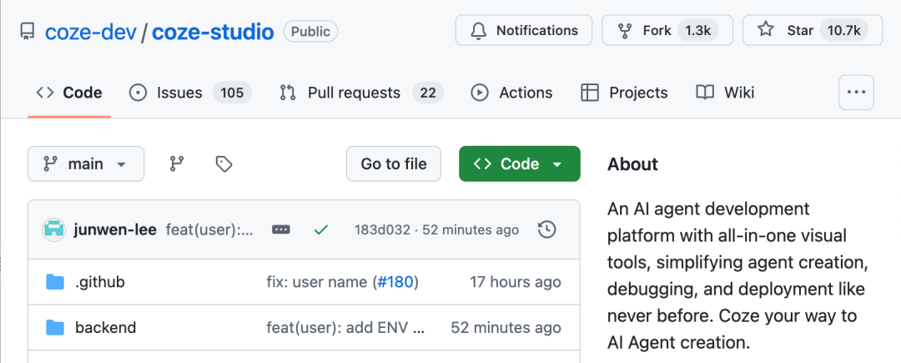
Task: Open the main branch selector dropdown
Action: (x=86, y=164)
